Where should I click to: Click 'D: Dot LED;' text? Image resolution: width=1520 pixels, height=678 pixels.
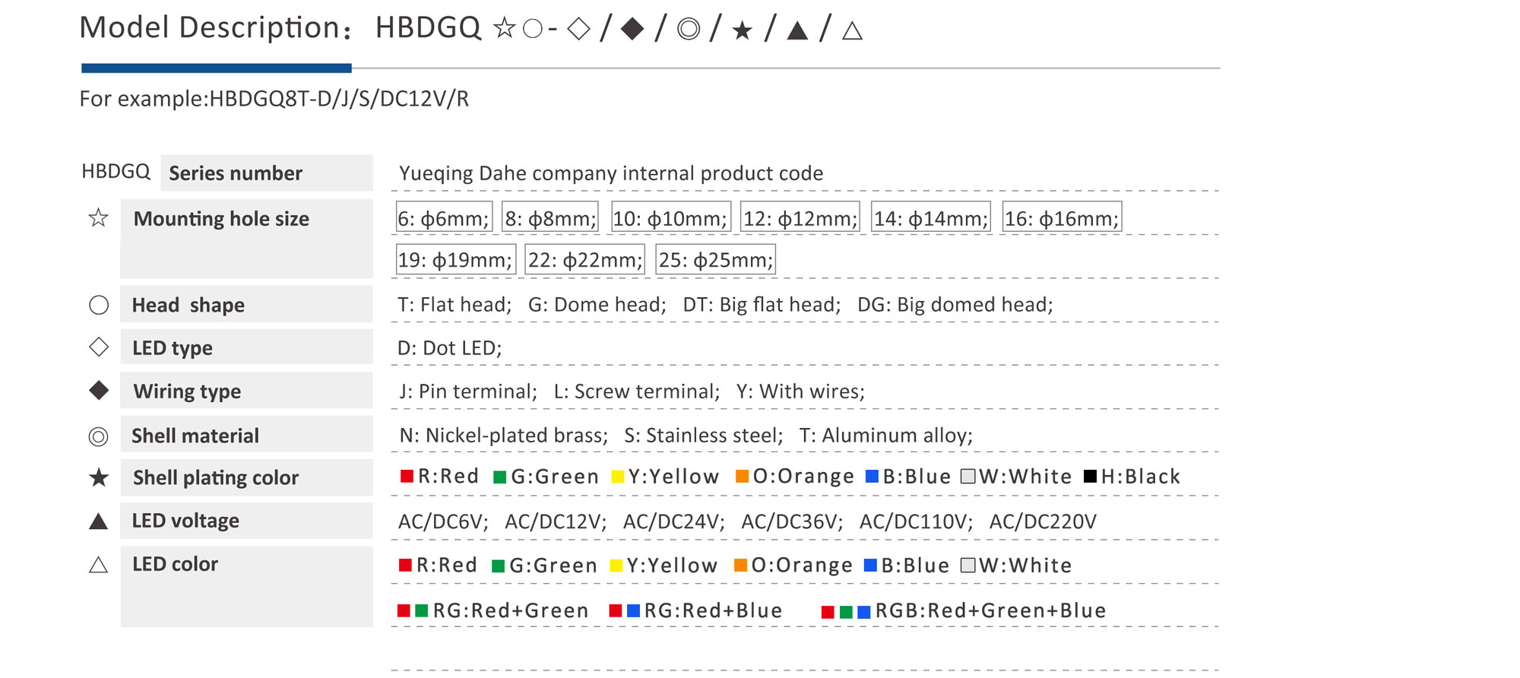(450, 348)
